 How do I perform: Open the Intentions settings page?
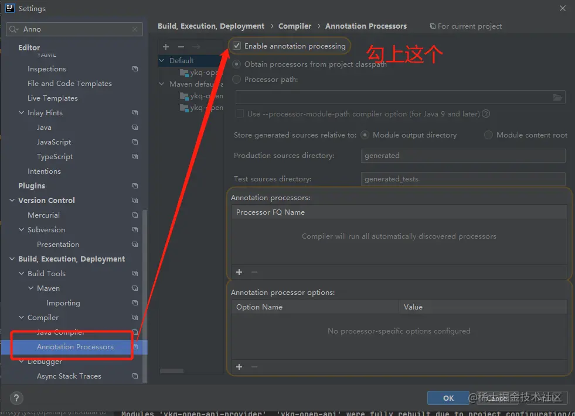click(44, 171)
